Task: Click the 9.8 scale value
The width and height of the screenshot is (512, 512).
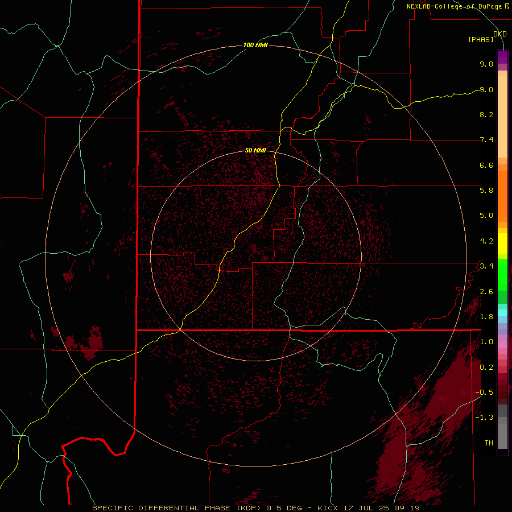Action: pyautogui.click(x=486, y=64)
